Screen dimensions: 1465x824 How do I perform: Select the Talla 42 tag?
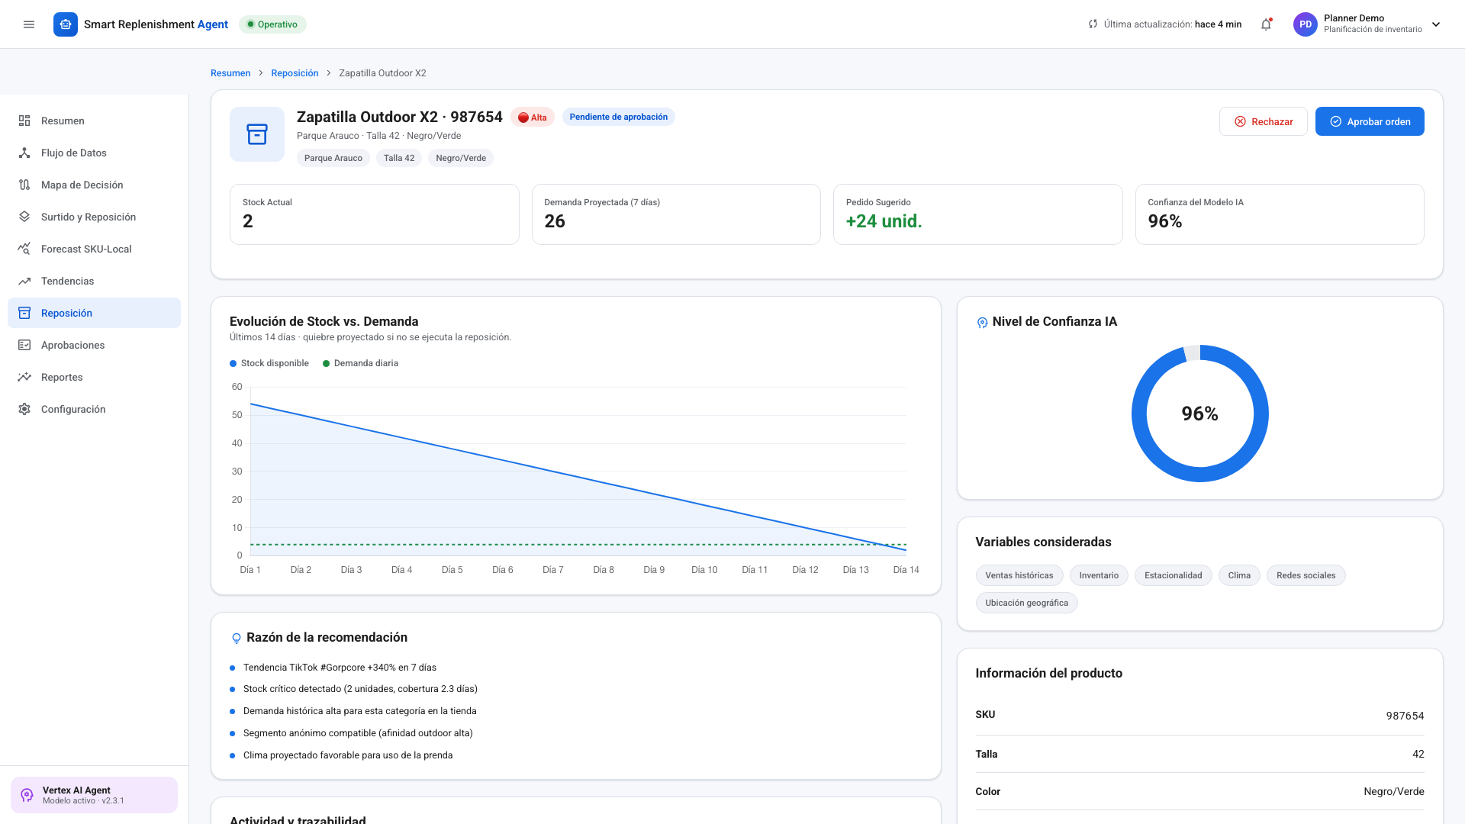(399, 158)
